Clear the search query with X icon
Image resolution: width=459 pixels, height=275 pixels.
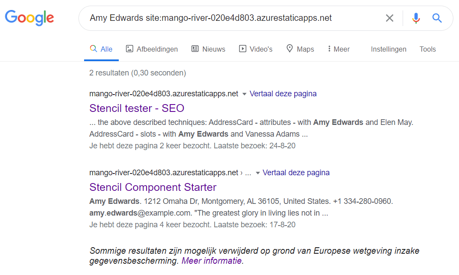pos(390,18)
